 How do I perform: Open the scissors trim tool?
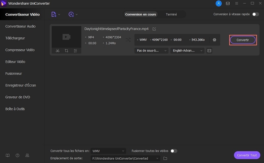click(x=57, y=51)
